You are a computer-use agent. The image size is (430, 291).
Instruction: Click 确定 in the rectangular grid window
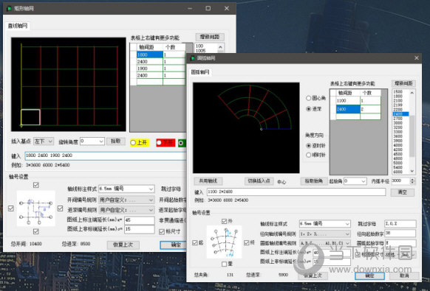click(x=174, y=245)
